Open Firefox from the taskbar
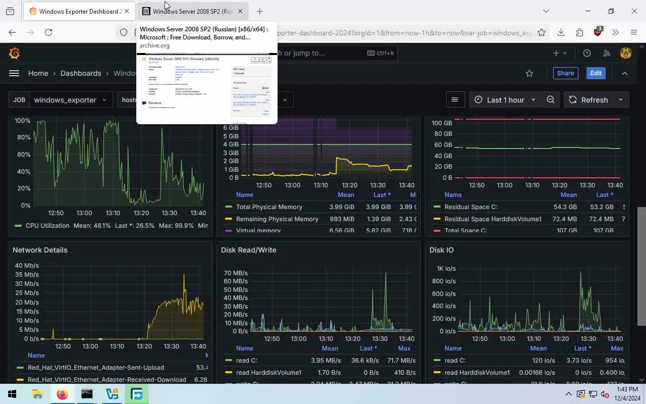Screen dimensions: 646x404 click(x=62, y=394)
